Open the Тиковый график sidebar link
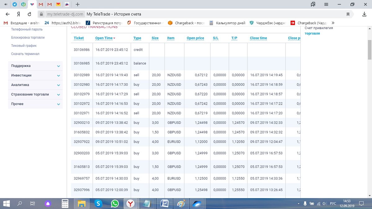The height and width of the screenshot is (209, 372). tap(24, 46)
